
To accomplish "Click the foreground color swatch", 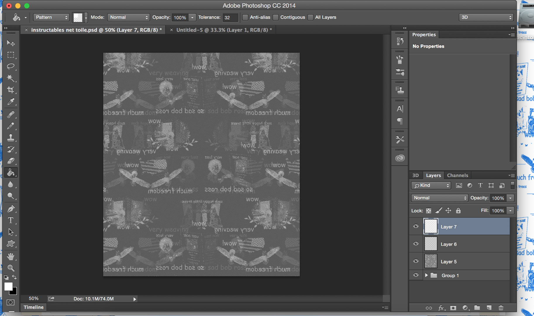I will click(x=8, y=286).
